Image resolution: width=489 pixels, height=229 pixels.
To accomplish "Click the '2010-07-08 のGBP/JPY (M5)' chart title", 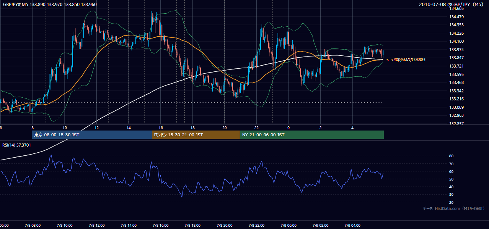I will [452, 4].
